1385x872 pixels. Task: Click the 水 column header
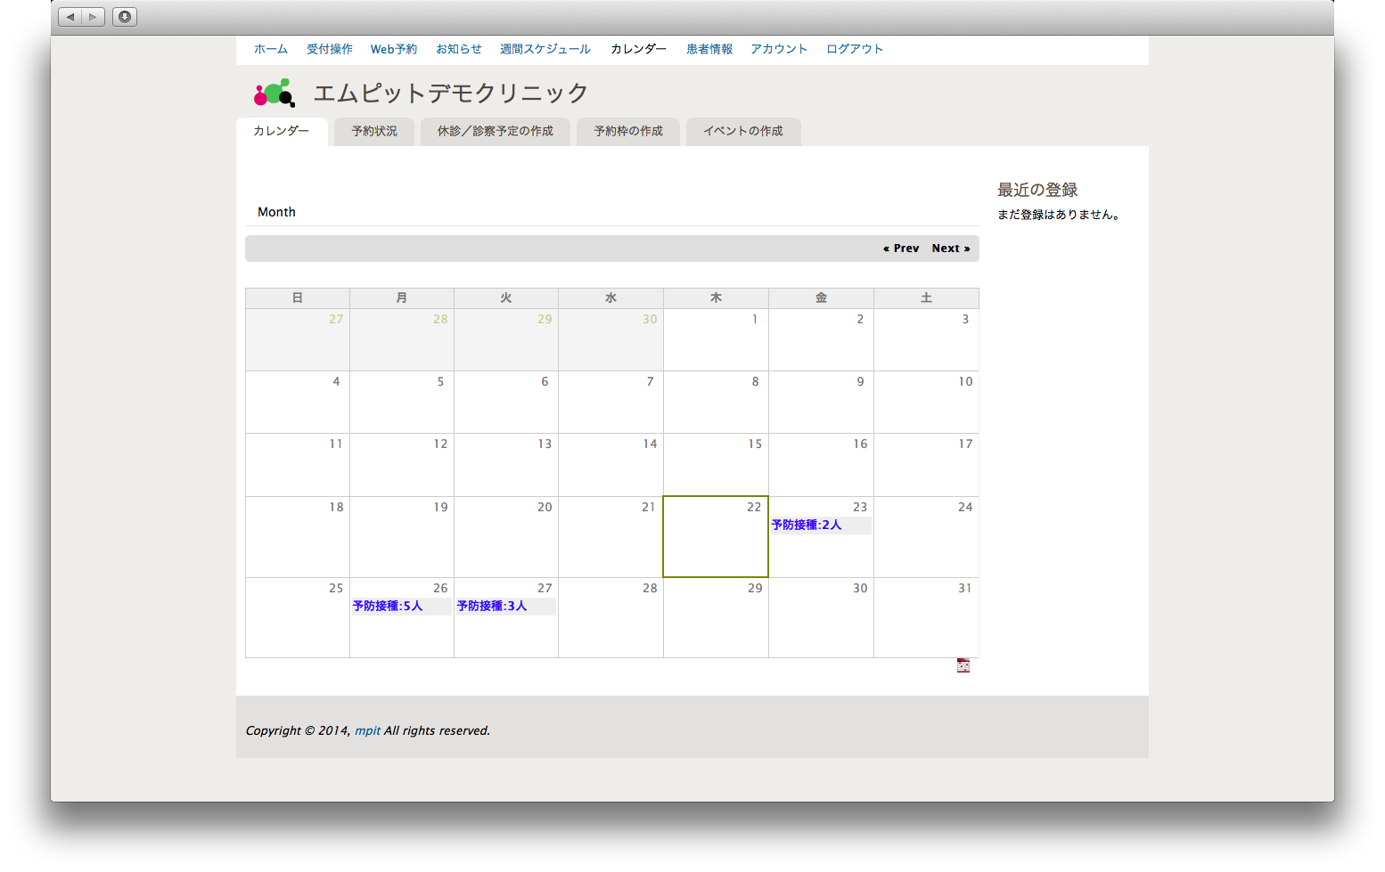[611, 298]
